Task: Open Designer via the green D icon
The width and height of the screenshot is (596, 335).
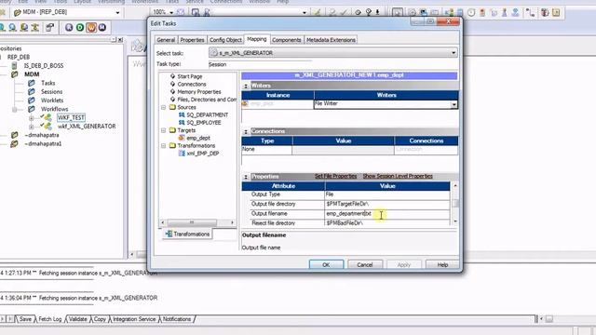Action: click(80, 27)
